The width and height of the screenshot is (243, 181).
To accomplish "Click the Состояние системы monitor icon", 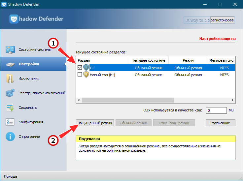I will pyautogui.click(x=10, y=50).
